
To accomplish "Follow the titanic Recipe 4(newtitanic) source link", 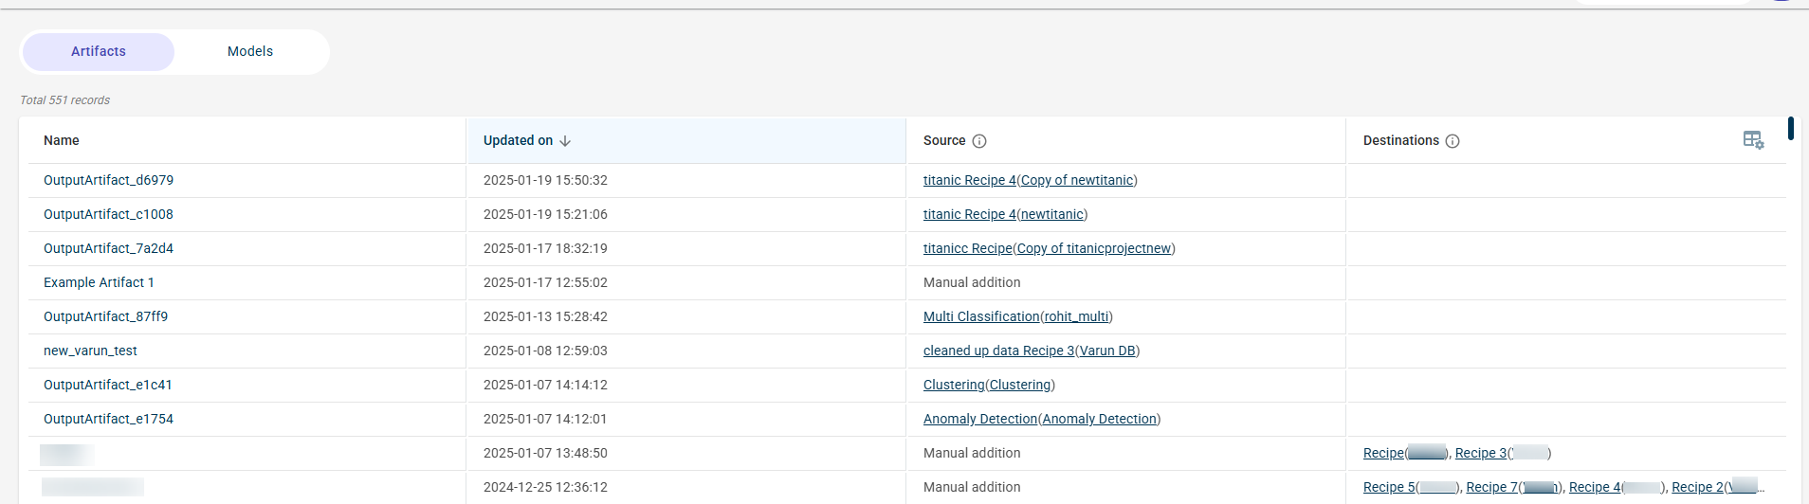I will [1005, 214].
